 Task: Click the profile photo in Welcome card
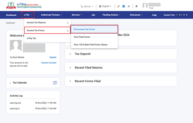(16, 46)
